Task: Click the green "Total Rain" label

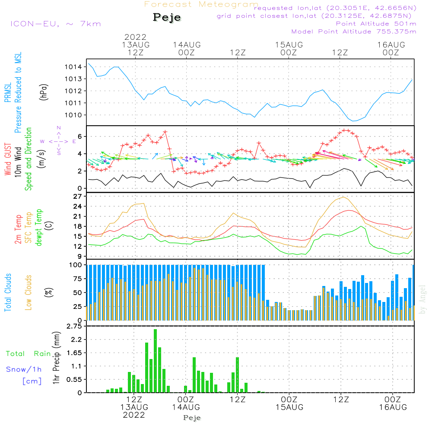Action: click(x=29, y=354)
